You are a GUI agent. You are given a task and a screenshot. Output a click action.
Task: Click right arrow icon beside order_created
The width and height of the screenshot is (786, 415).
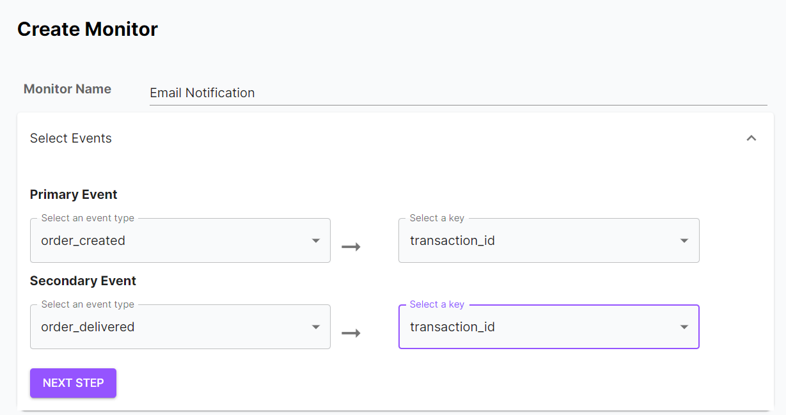click(351, 246)
